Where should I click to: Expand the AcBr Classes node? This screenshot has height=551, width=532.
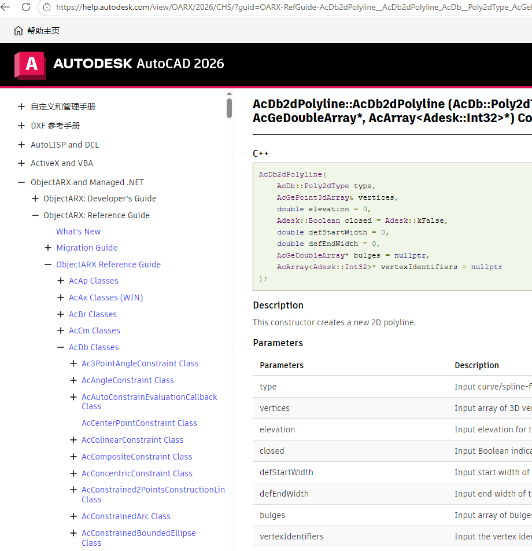point(61,314)
